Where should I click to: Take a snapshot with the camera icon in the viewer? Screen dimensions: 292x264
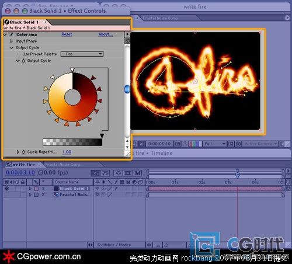[178, 144]
